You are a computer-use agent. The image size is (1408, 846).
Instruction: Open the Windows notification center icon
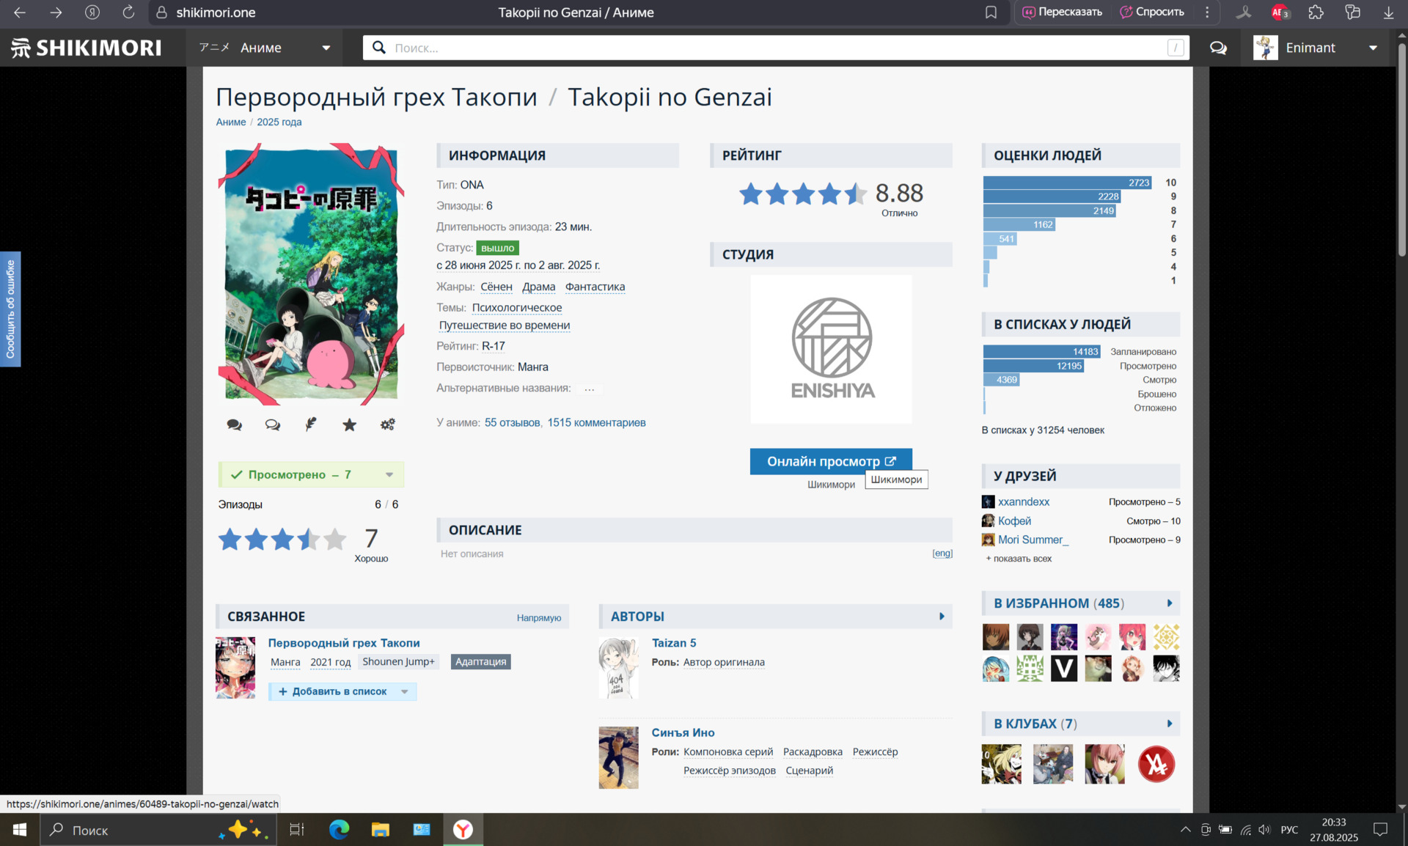coord(1381,830)
